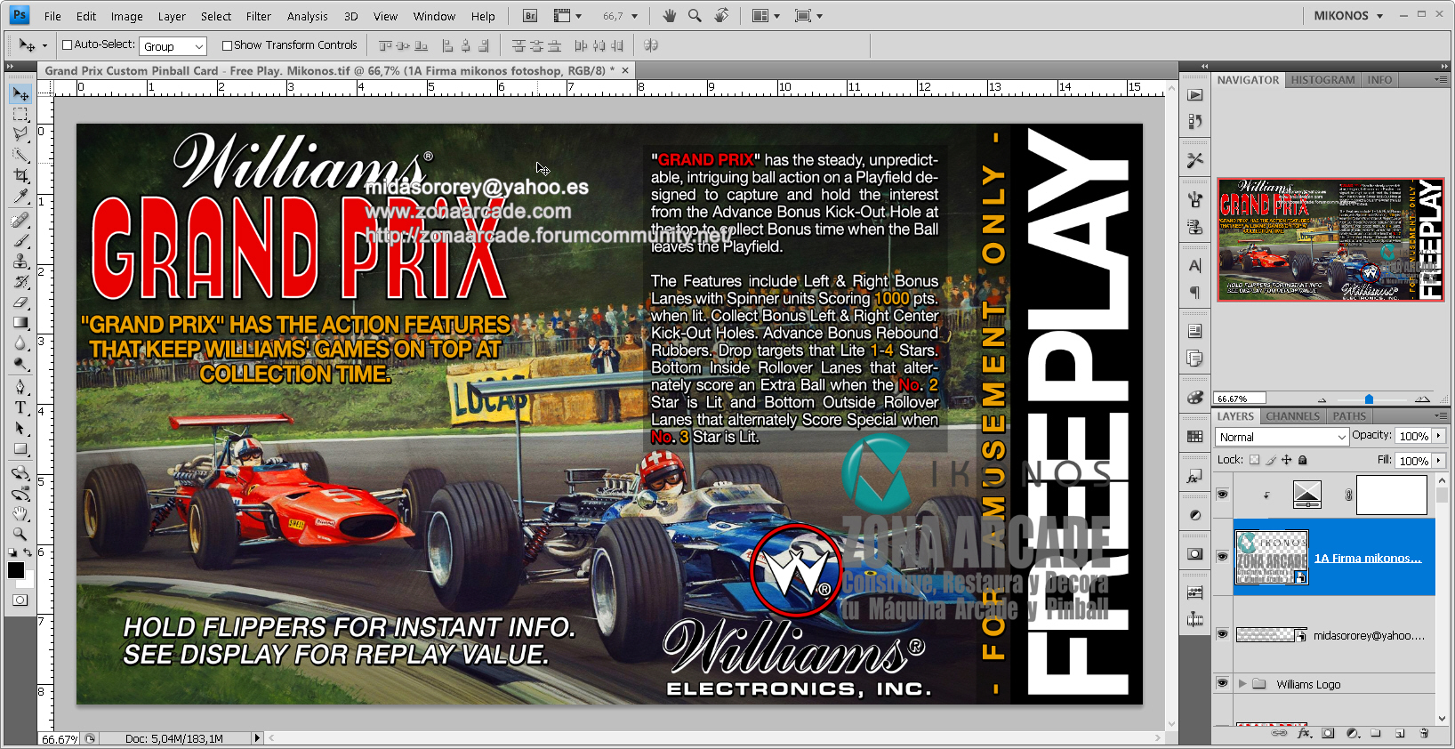Select the midasororey@yahoo layer name

click(1369, 635)
